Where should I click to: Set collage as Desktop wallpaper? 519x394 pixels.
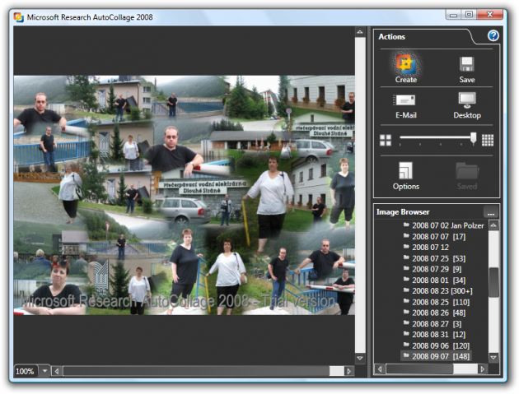[467, 101]
